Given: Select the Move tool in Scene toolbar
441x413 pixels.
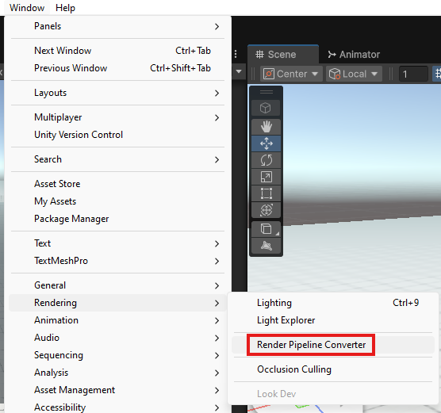Looking at the screenshot, I should [266, 143].
